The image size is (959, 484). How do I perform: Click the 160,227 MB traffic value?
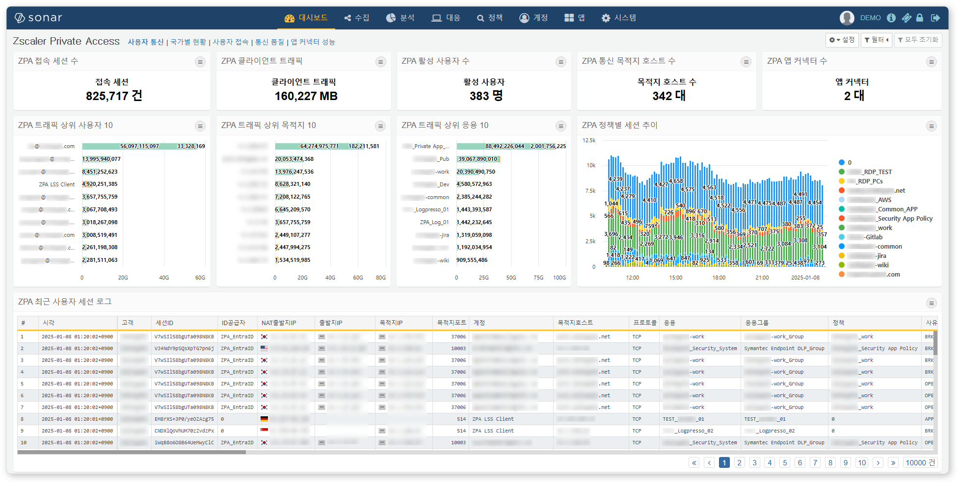coord(306,96)
